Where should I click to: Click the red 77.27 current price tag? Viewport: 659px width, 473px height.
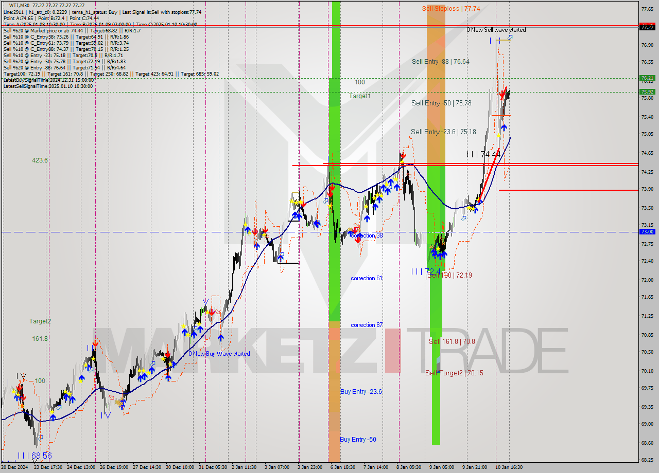(647, 27)
